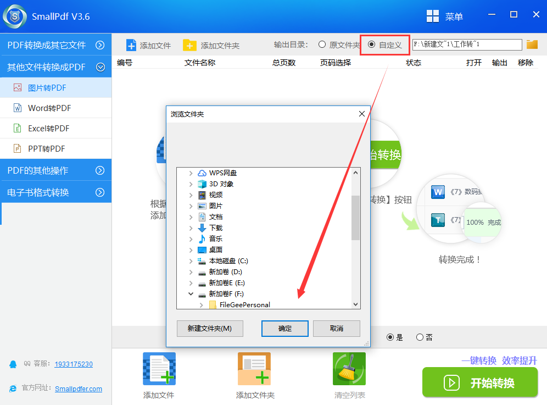The height and width of the screenshot is (405, 547).
Task: Select the 是 radio button
Action: coord(390,337)
